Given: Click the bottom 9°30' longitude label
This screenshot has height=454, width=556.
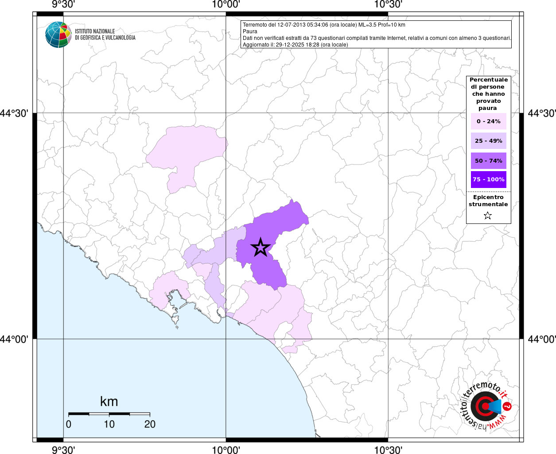Looking at the screenshot, I should [63, 450].
